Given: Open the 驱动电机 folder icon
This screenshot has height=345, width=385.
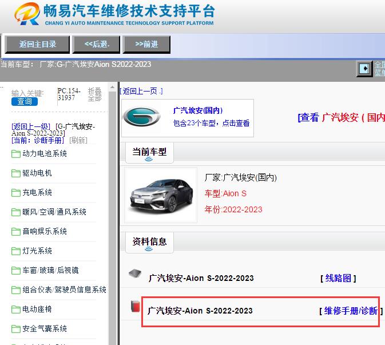Looking at the screenshot, I should tap(16, 173).
